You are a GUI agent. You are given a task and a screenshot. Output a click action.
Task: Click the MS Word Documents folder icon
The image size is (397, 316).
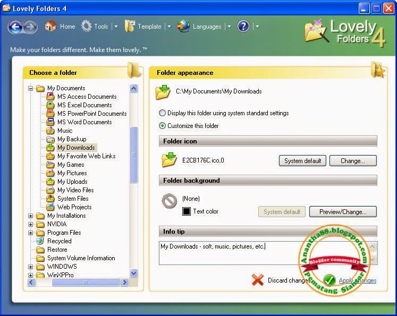point(50,122)
